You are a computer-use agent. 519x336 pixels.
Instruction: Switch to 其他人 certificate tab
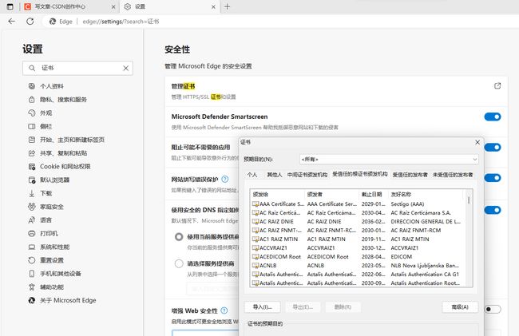pyautogui.click(x=275, y=175)
